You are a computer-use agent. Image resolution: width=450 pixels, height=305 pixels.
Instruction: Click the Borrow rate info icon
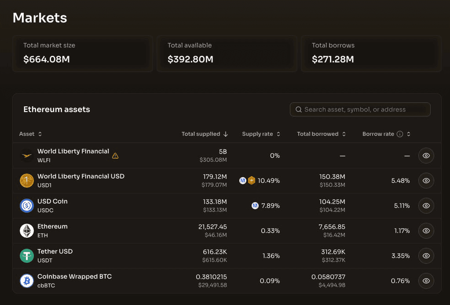coord(400,134)
